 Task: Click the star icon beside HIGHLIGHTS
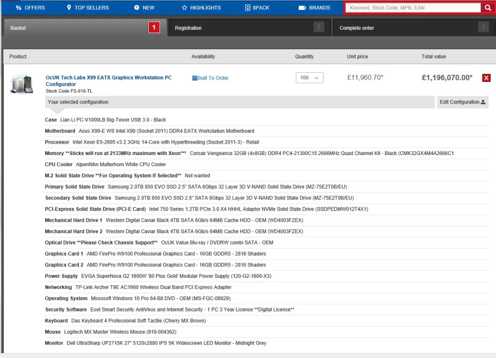click(x=185, y=7)
